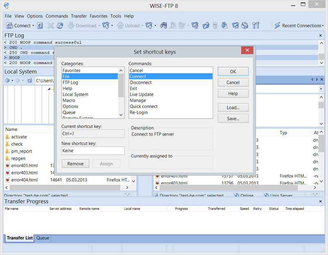This screenshot has height=255, width=328.
Task: Select Live Update in the Commands list
Action: pyautogui.click(x=171, y=94)
